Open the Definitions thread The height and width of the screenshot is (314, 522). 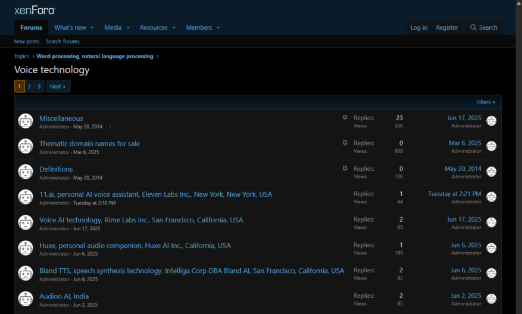point(56,169)
